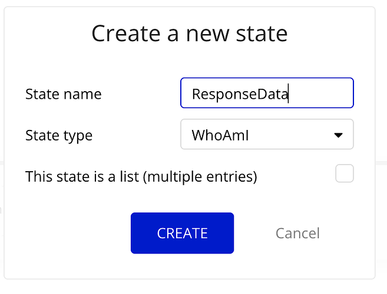Viewport: 387px width, 294px height.
Task: Click the 'State name' label
Action: pos(64,94)
